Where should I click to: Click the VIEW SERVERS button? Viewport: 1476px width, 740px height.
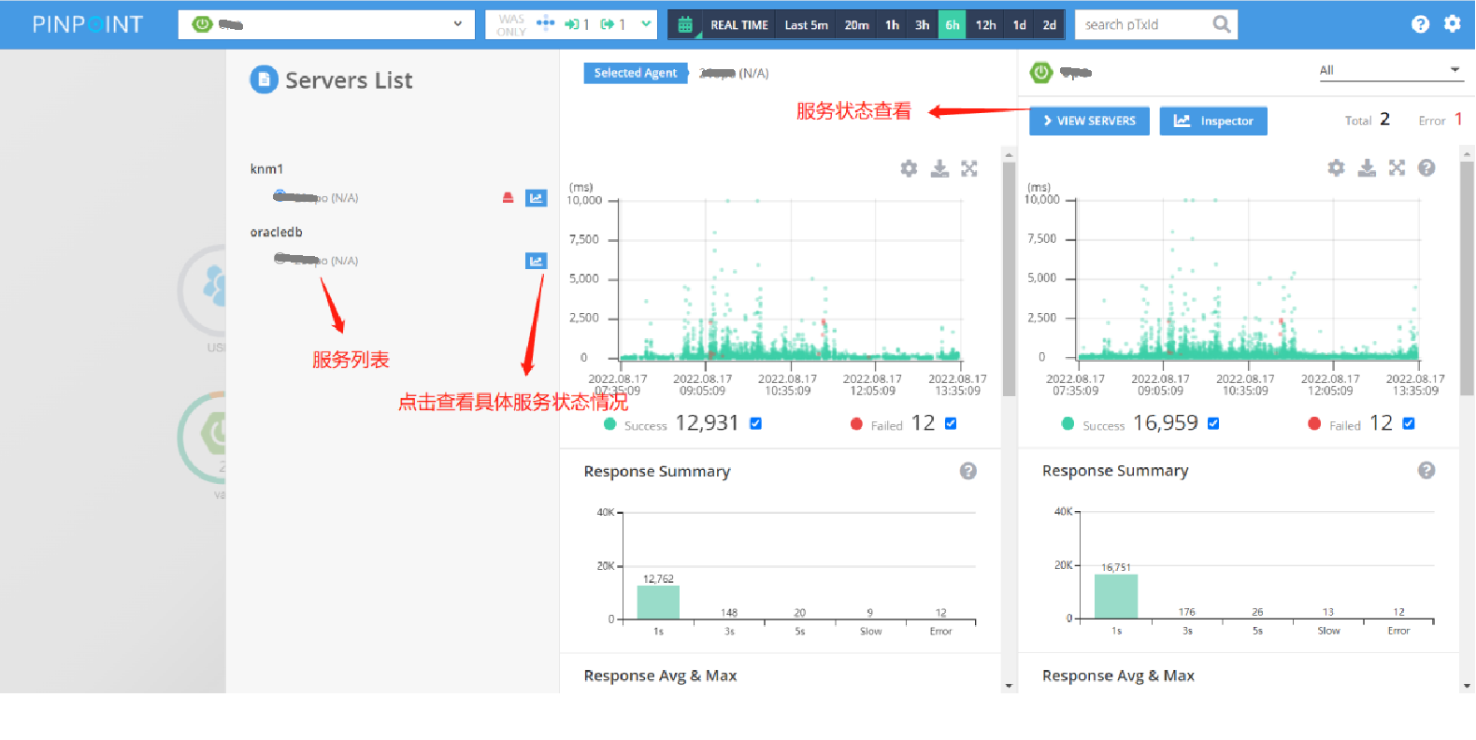point(1089,121)
